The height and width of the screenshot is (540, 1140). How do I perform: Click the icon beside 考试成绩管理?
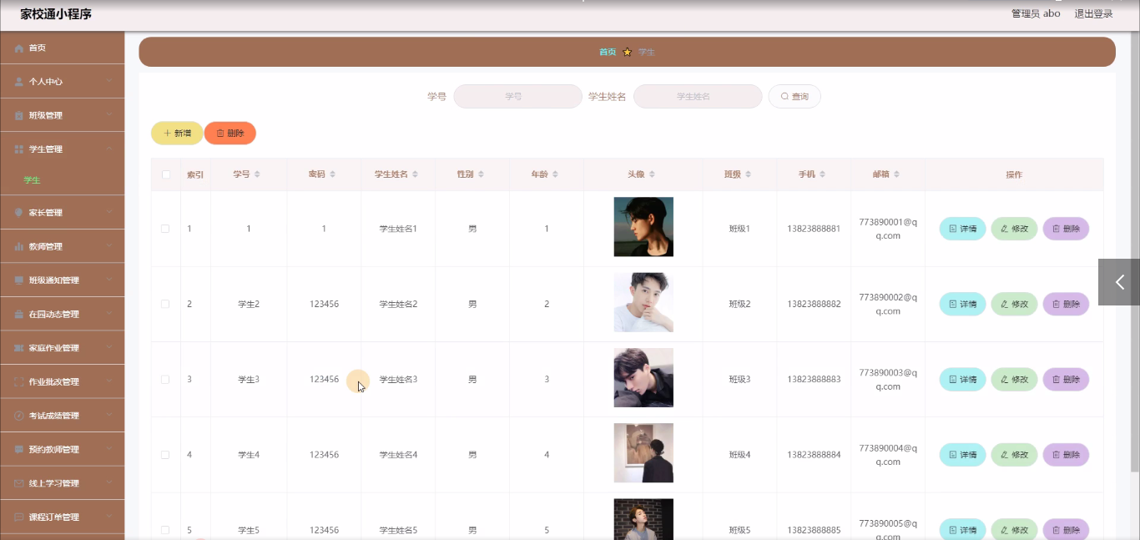click(x=19, y=416)
